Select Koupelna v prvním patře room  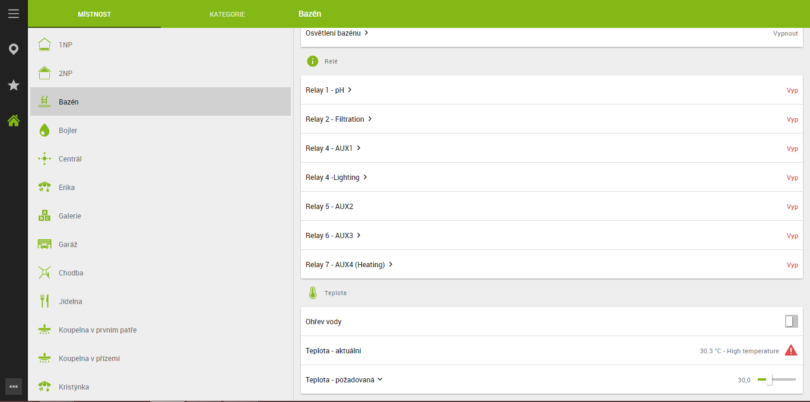tap(98, 330)
